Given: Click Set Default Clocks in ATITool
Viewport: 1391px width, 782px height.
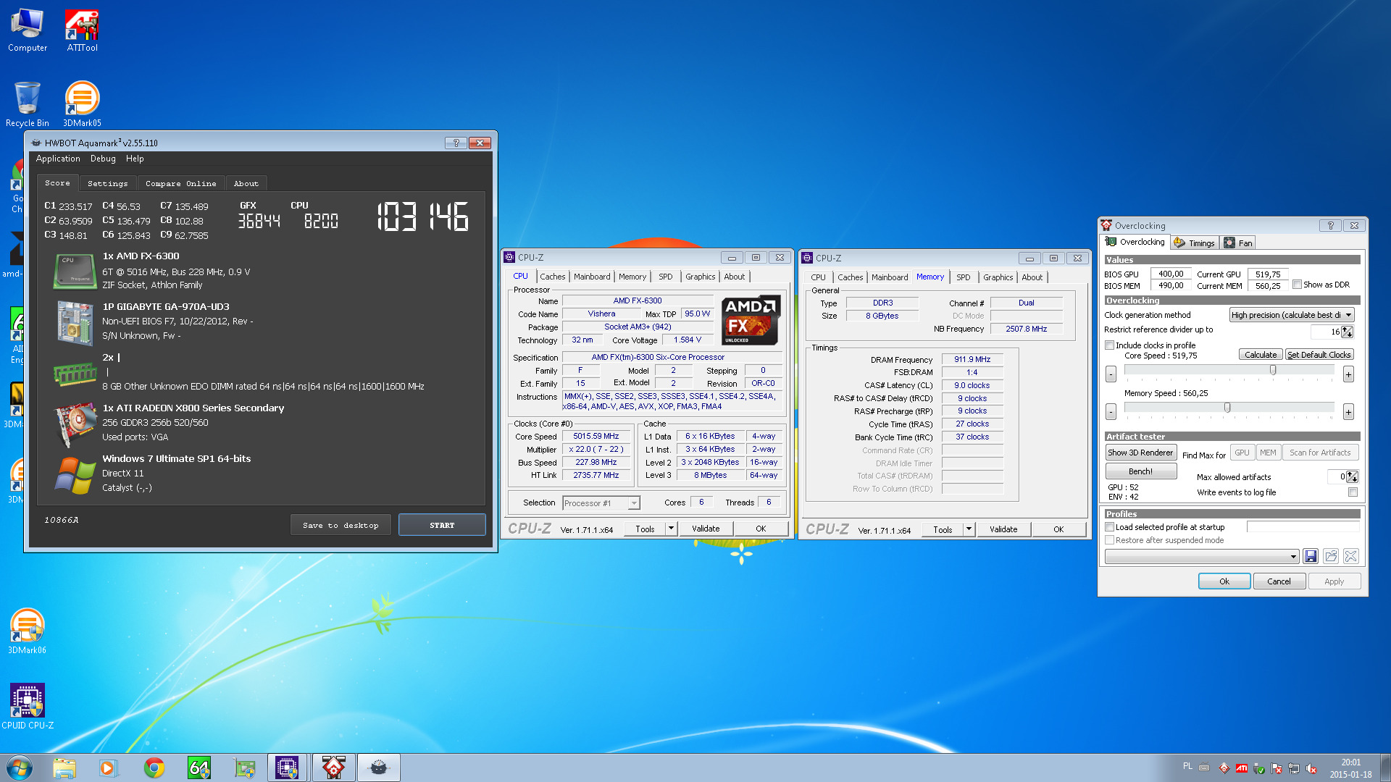Looking at the screenshot, I should tap(1319, 355).
